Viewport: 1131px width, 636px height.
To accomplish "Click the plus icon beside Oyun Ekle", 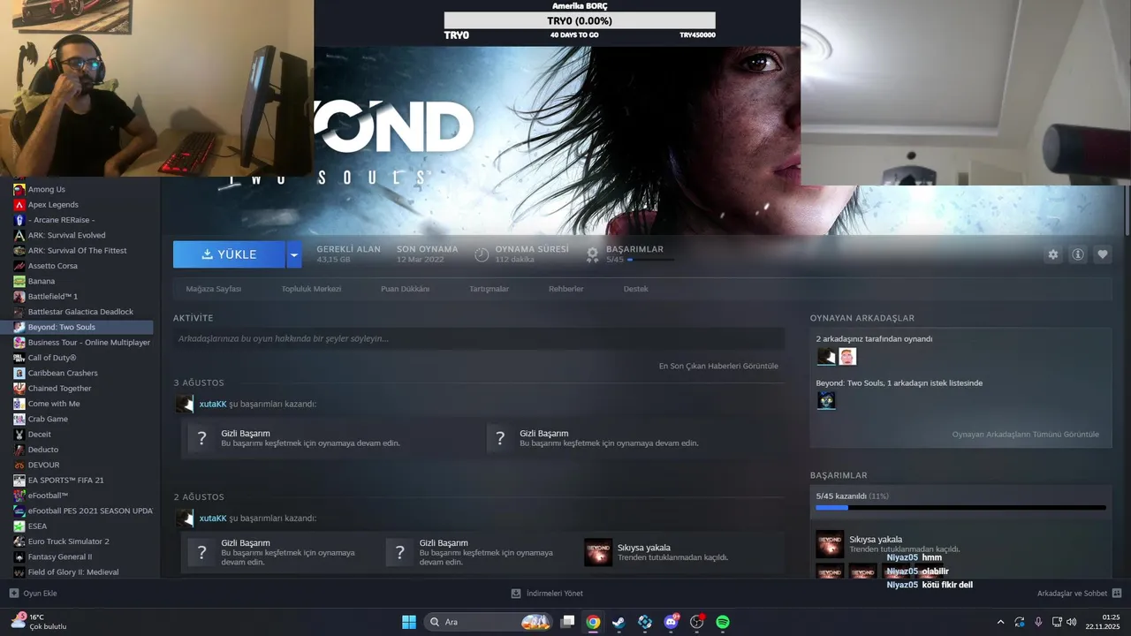I will 13,594.
